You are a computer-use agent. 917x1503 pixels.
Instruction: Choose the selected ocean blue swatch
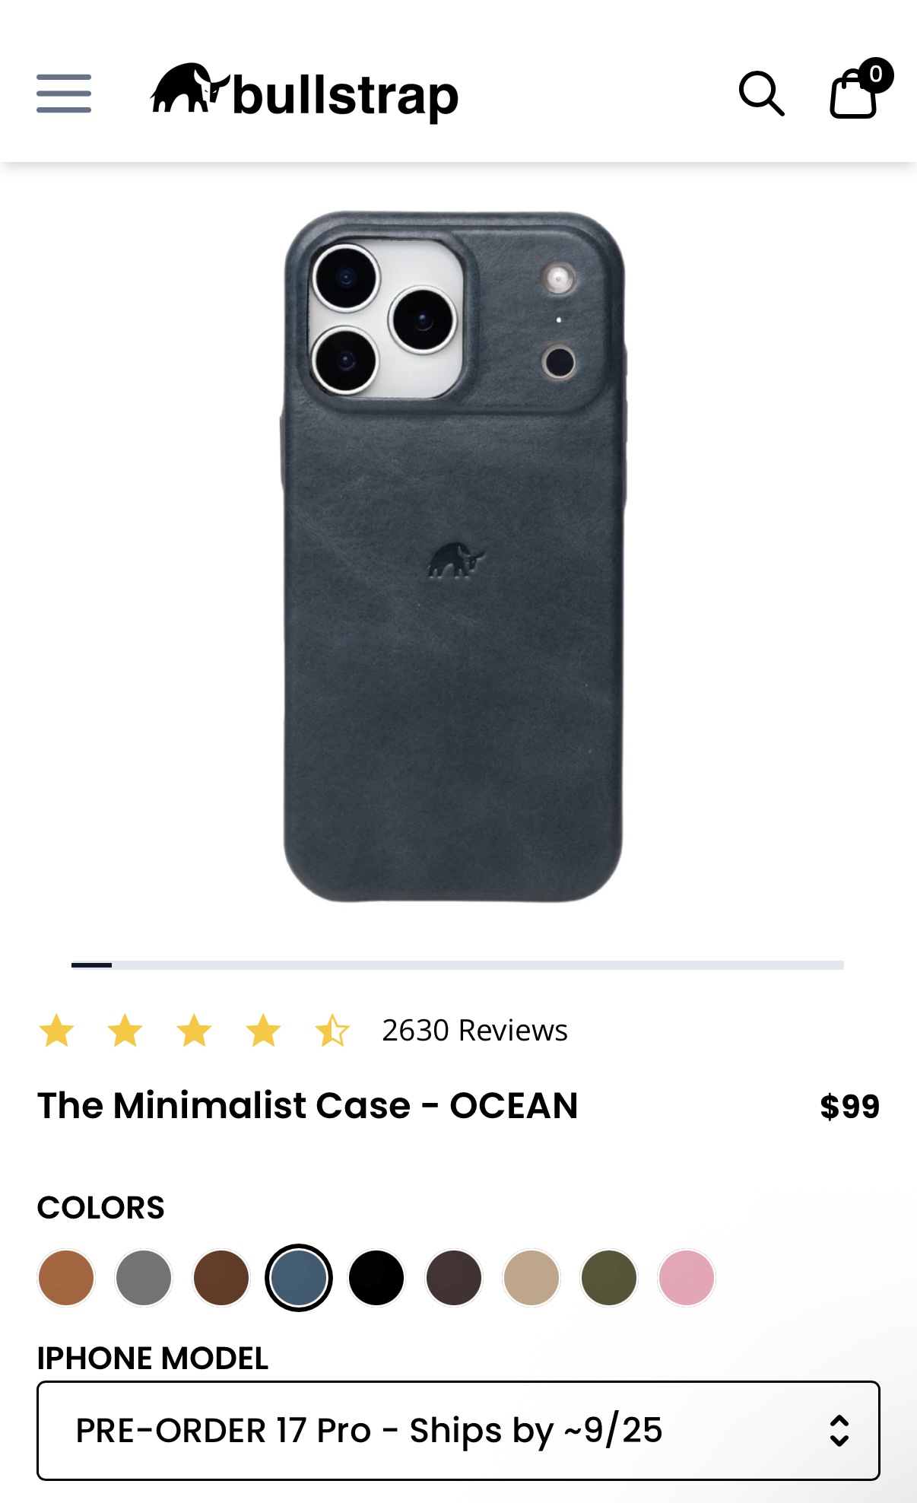299,1278
